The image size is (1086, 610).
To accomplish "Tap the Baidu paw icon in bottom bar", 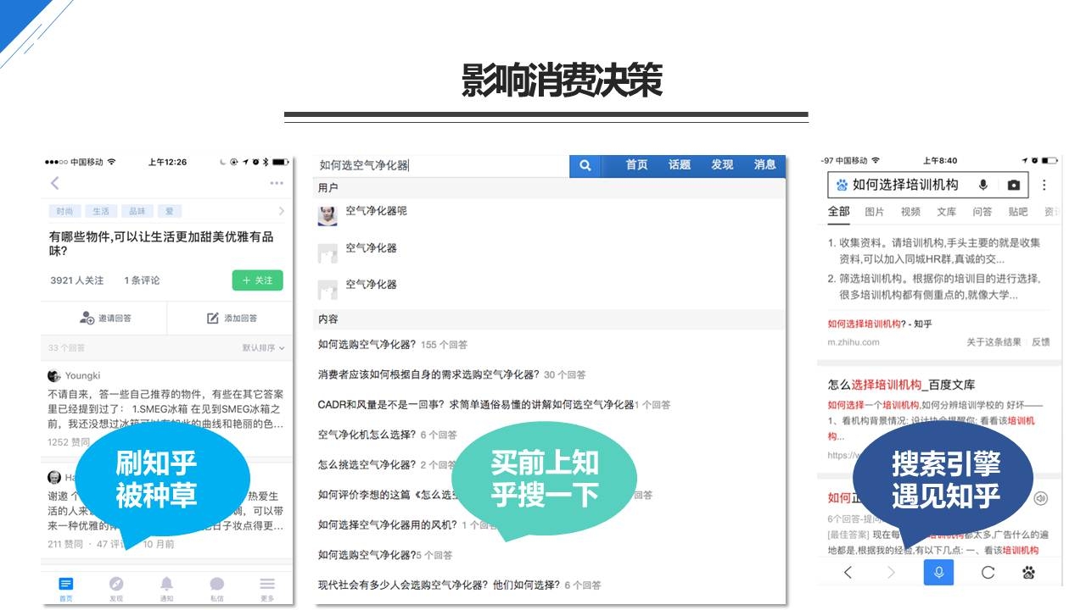I will coord(1028,573).
